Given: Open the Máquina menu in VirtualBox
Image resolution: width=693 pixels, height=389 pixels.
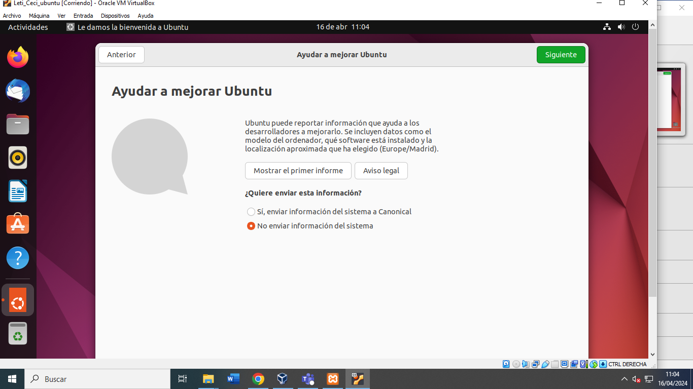Looking at the screenshot, I should pos(39,16).
